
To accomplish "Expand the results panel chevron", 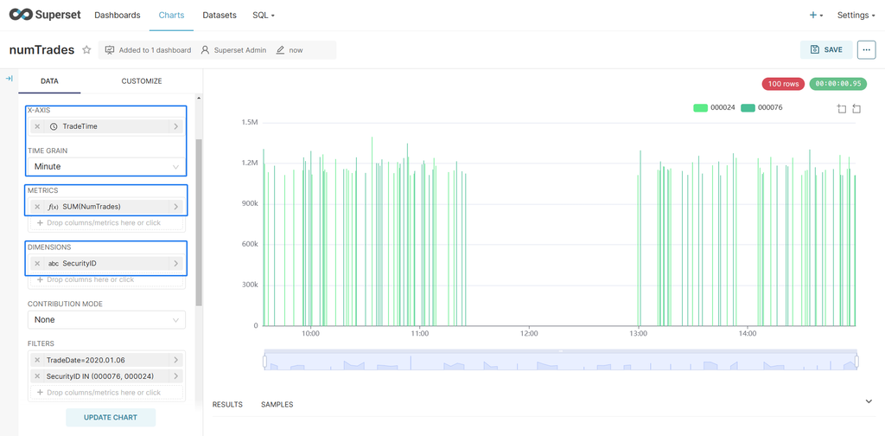I will tap(869, 401).
